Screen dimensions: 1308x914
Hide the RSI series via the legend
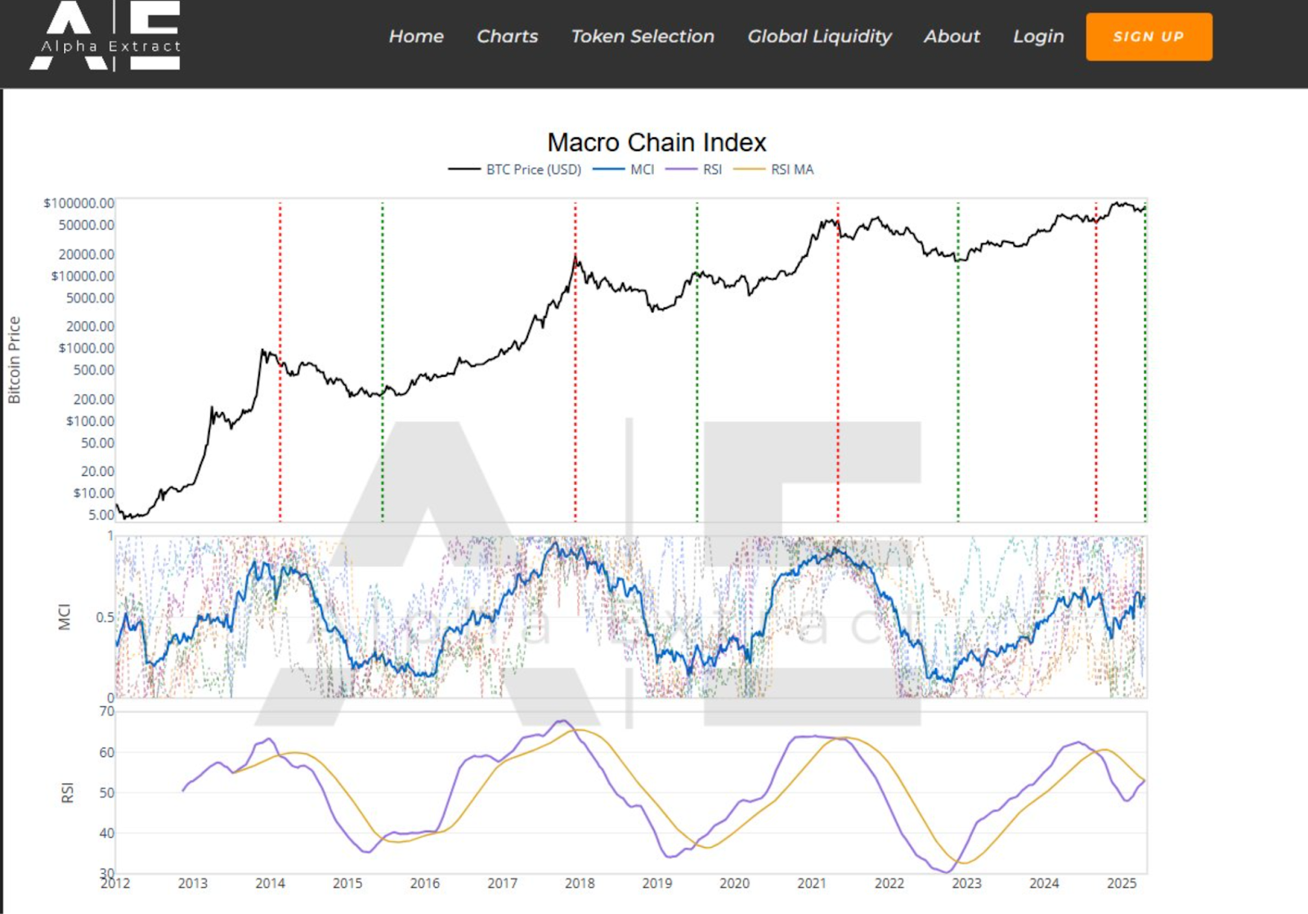tap(693, 169)
